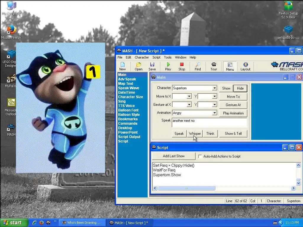Image resolution: width=303 pixels, height=227 pixels.
Task: Open the Help menu
Action: coord(193,57)
